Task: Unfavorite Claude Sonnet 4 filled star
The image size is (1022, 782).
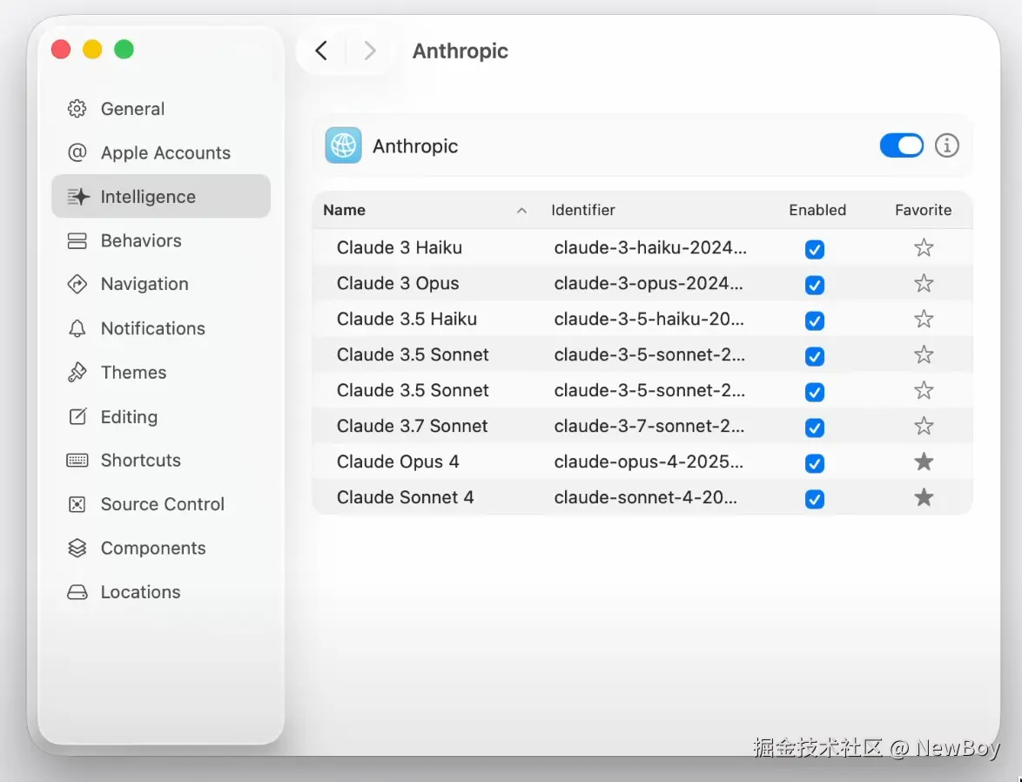Action: point(924,497)
